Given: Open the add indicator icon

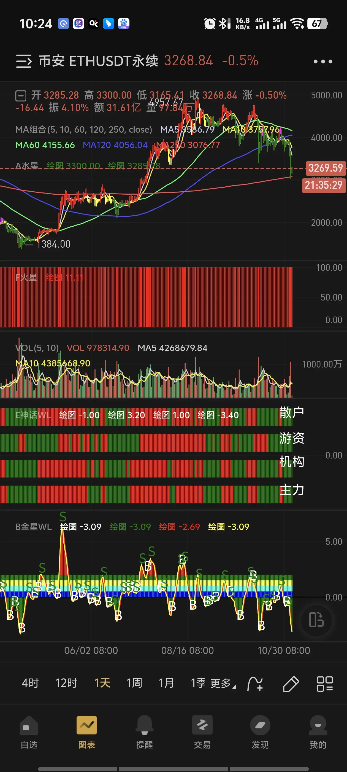Looking at the screenshot, I should 255,684.
